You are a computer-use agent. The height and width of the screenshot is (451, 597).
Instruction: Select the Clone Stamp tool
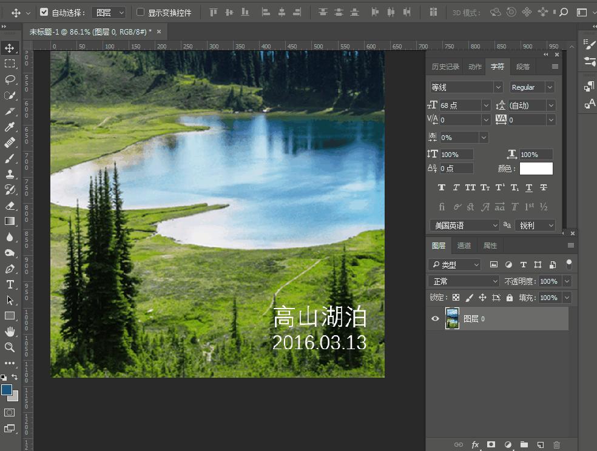point(10,174)
